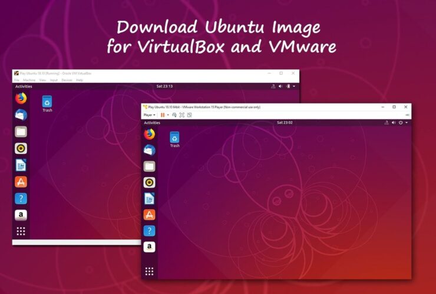Screen dimensions: 436x294
Task: Open the Player dropdown menu in VMware
Action: pyautogui.click(x=149, y=115)
